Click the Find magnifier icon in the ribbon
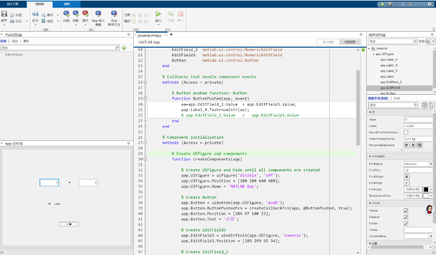Screen dimensions: 436x255 coord(43,15)
